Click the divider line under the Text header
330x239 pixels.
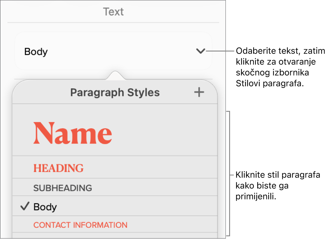coord(113,22)
